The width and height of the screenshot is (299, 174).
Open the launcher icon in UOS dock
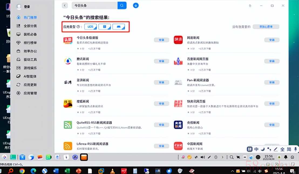(x=4, y=157)
